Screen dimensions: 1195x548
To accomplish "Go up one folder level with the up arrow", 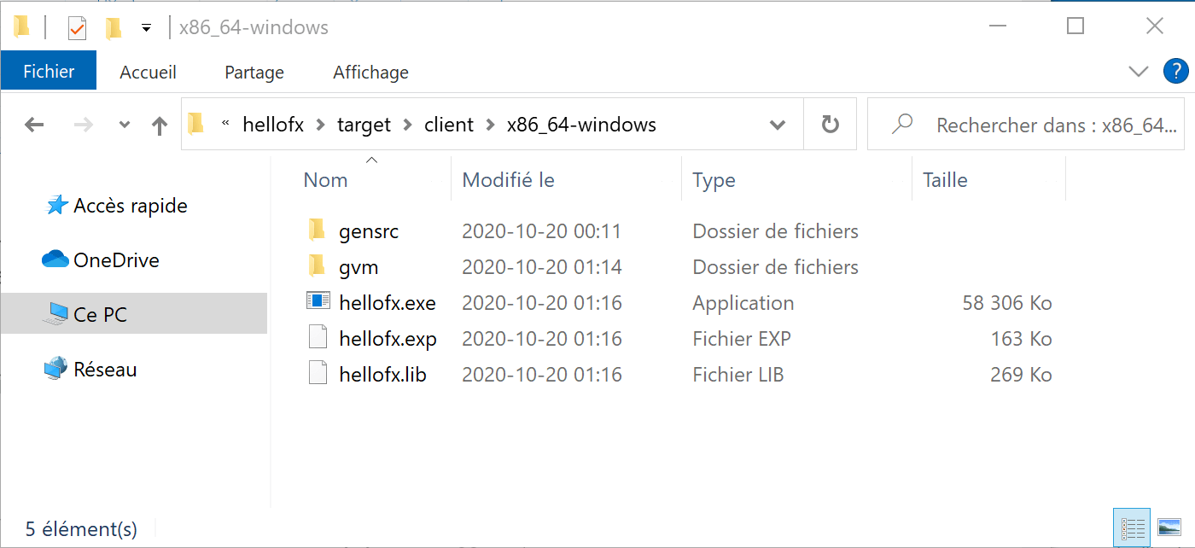I will click(160, 125).
